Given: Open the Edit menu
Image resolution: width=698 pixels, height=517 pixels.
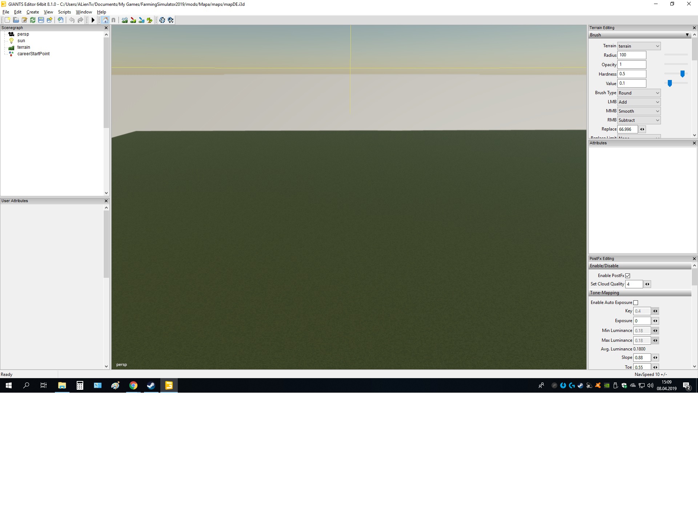Looking at the screenshot, I should pyautogui.click(x=17, y=12).
